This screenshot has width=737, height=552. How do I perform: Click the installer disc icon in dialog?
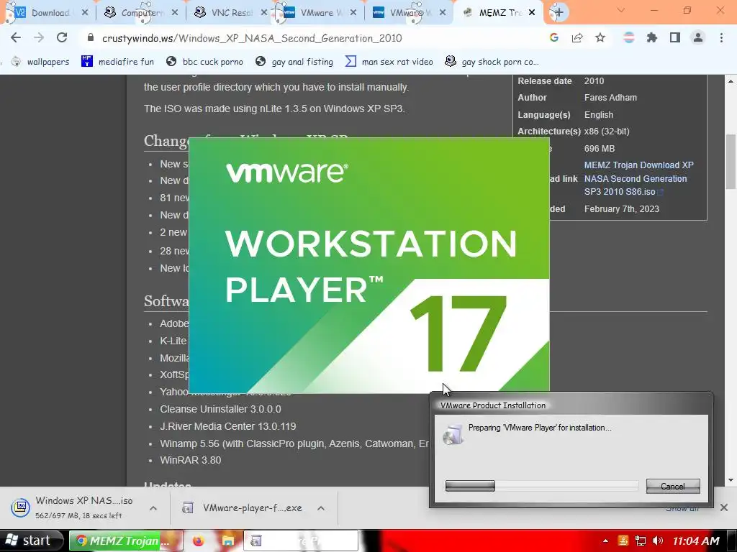453,435
